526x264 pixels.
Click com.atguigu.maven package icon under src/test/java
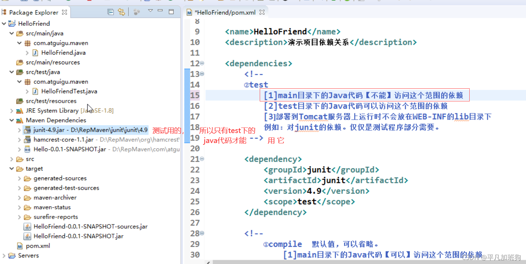pos(28,81)
